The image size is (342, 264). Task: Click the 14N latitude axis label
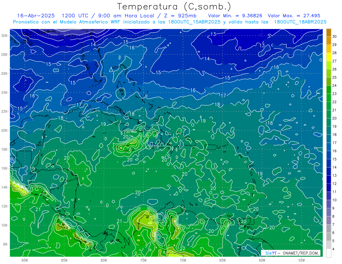click(4, 187)
